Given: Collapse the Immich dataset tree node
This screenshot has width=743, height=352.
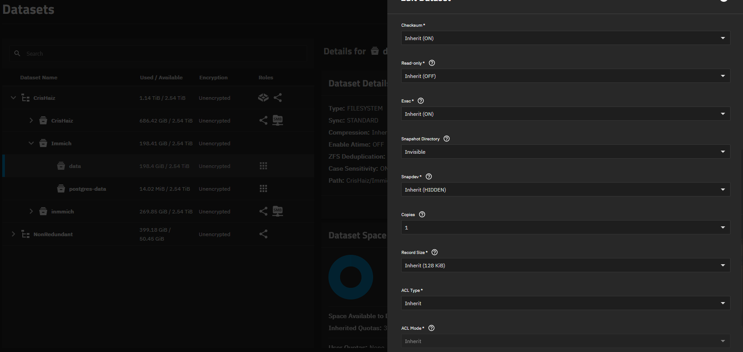Looking at the screenshot, I should (x=31, y=143).
